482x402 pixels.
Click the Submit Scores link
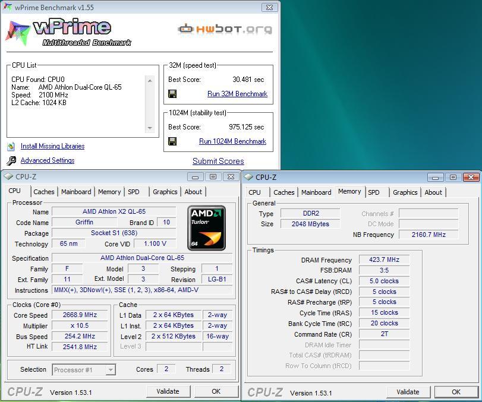218,162
